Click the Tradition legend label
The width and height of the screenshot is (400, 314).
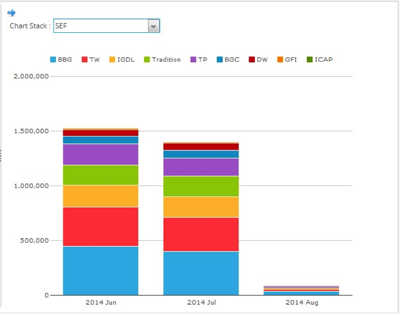pos(166,59)
